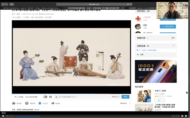Open the 长安十二时辰 poster thumbnail

[x=144, y=96]
